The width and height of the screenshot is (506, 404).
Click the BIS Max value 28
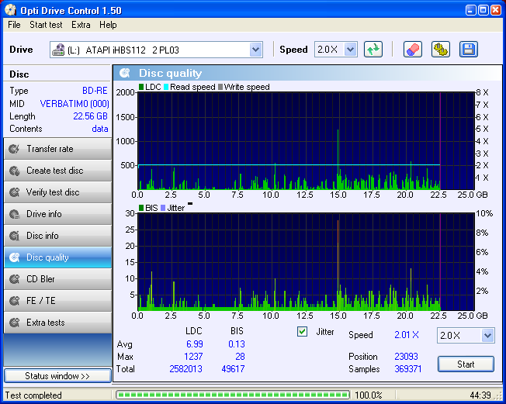240,357
